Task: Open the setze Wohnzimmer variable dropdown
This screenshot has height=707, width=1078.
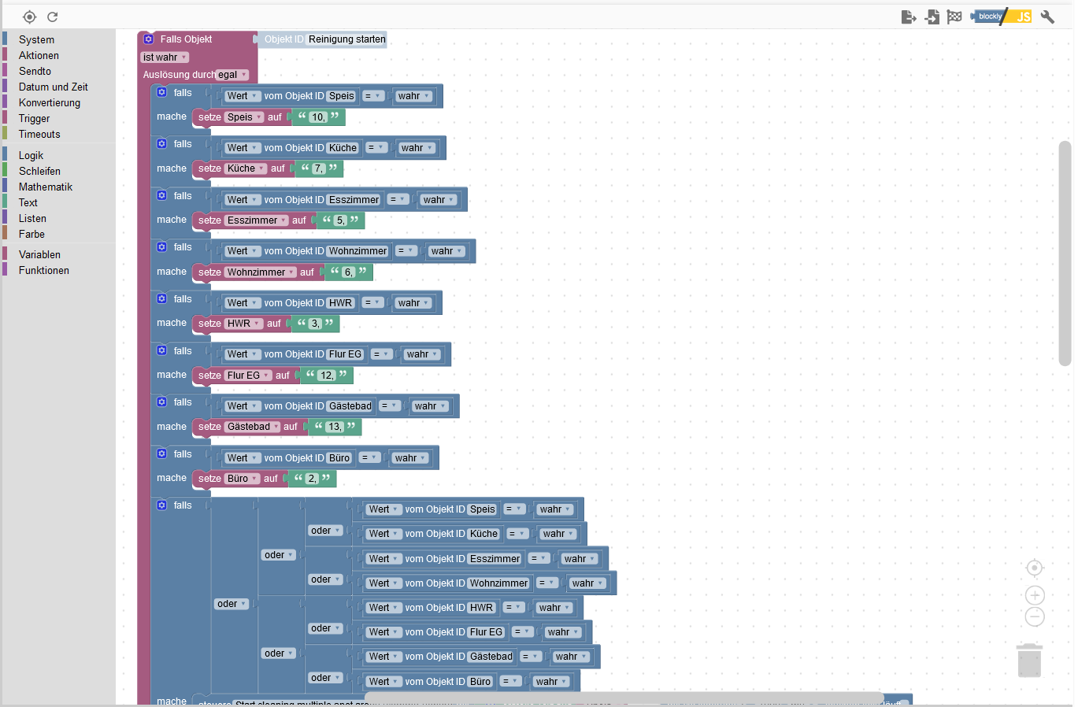Action: [x=261, y=272]
